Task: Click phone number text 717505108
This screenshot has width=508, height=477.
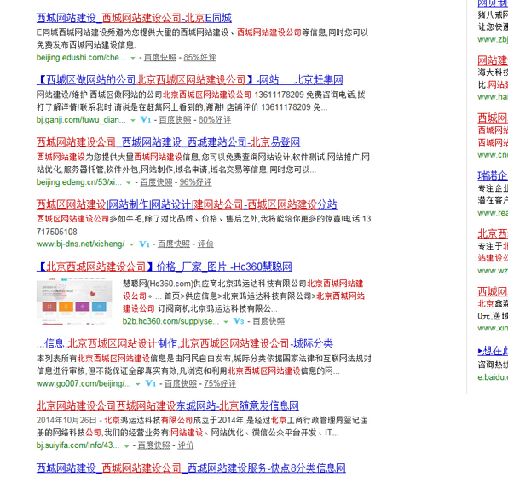Action: (x=57, y=232)
